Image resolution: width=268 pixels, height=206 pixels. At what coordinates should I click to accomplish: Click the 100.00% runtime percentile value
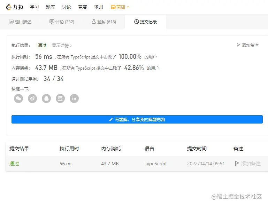pos(130,56)
